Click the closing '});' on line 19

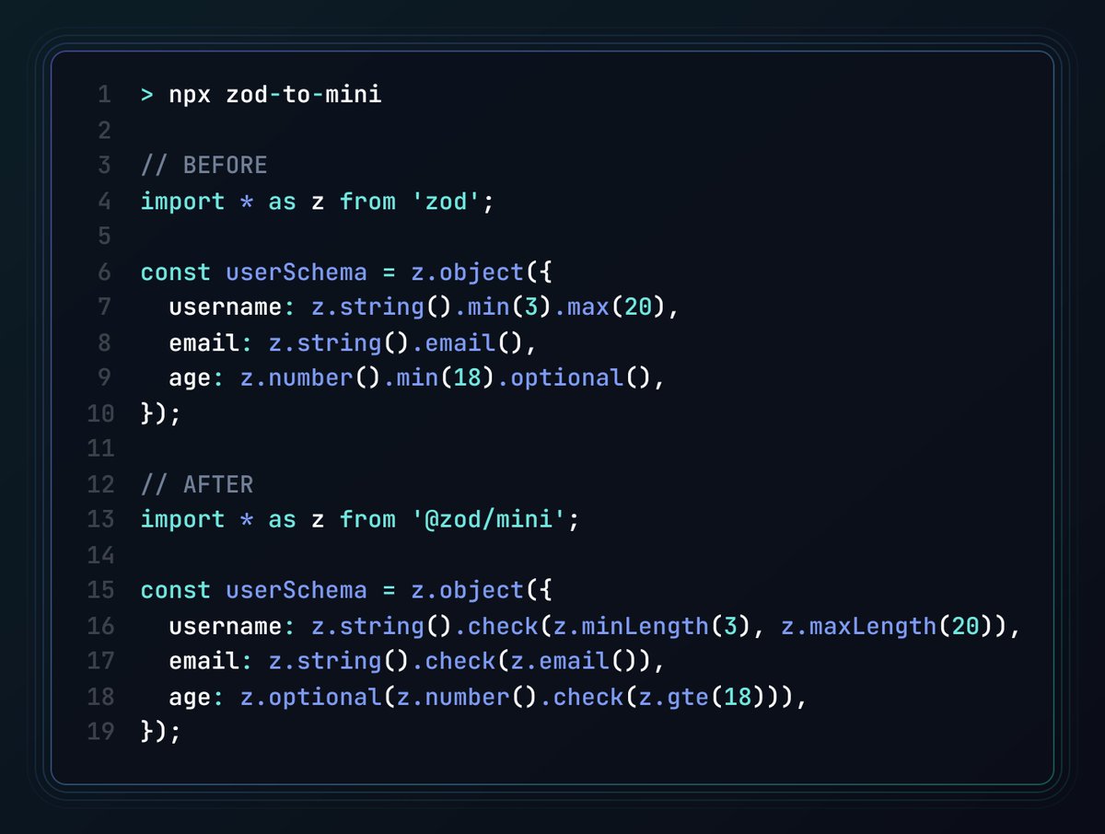tap(161, 732)
